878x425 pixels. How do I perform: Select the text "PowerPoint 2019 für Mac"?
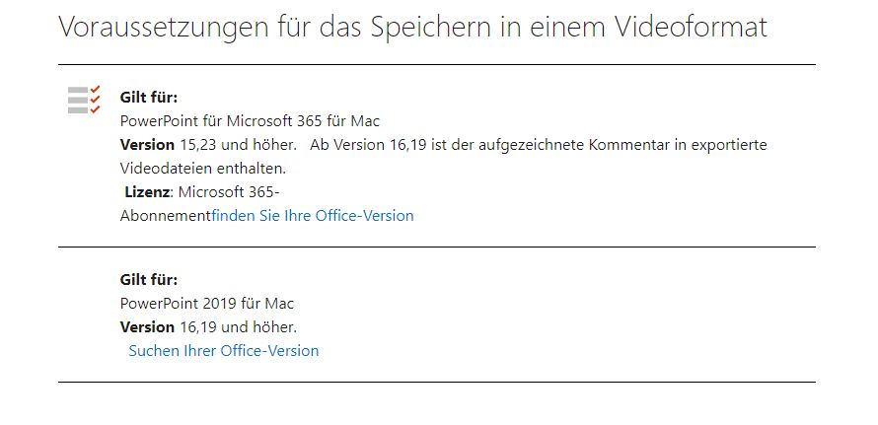click(206, 304)
